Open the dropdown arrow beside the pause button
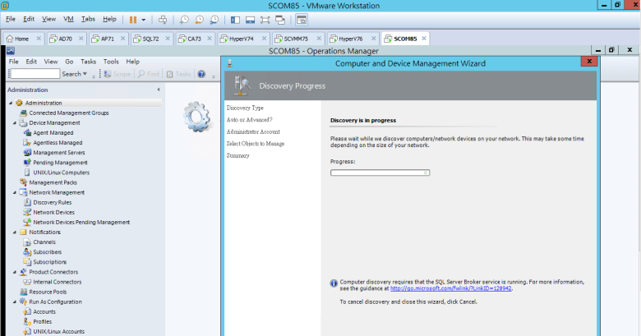Viewport: 641px width, 336px height. pos(144,18)
